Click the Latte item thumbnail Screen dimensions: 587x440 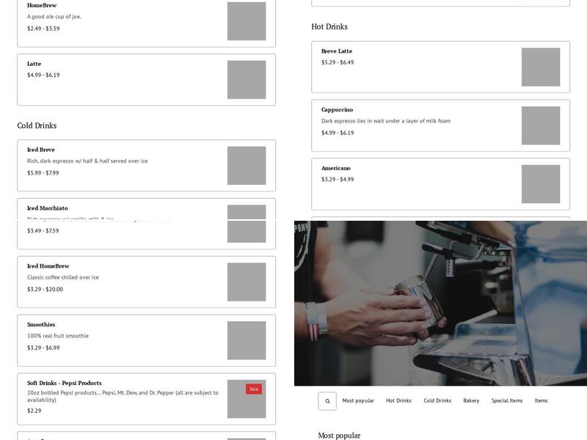point(247,80)
